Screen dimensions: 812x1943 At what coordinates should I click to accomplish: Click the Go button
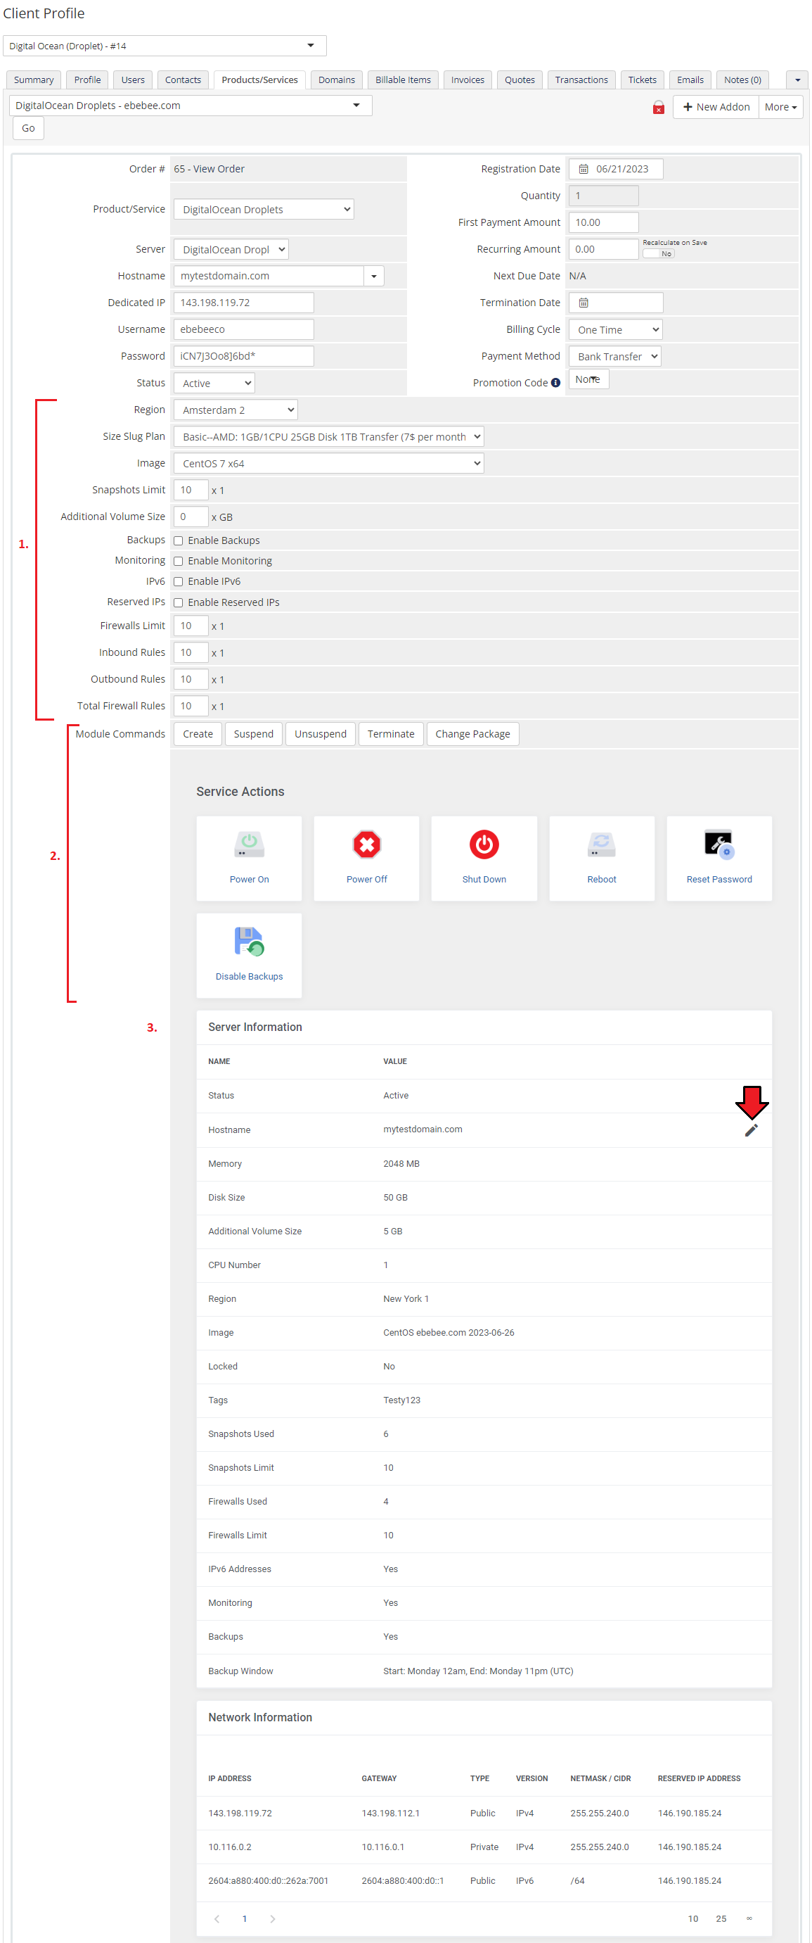click(29, 128)
